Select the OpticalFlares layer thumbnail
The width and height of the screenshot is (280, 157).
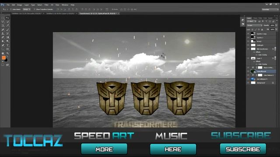point(253,72)
